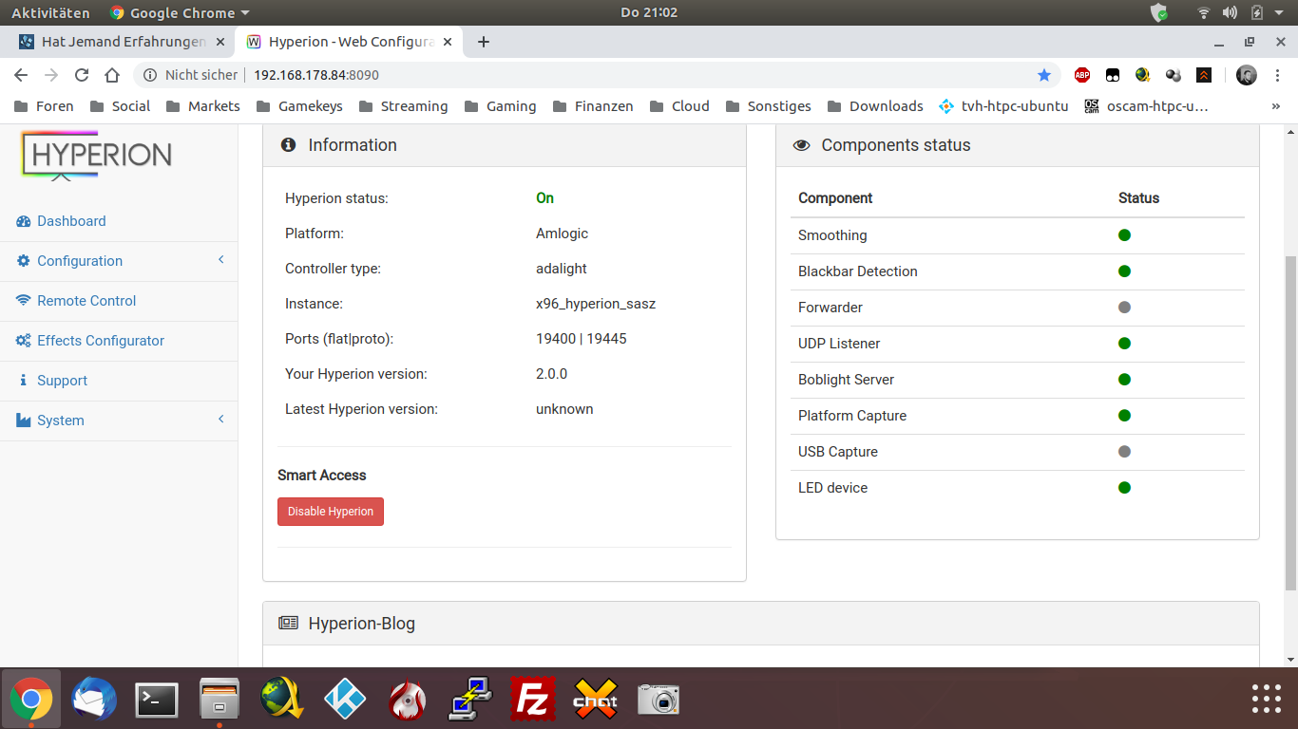1298x729 pixels.
Task: Click the bookmark star in address bar
Action: [1044, 75]
